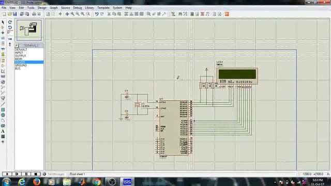The image size is (331, 186).
Task: Toggle the grid display icon
Action: (x=53, y=14)
